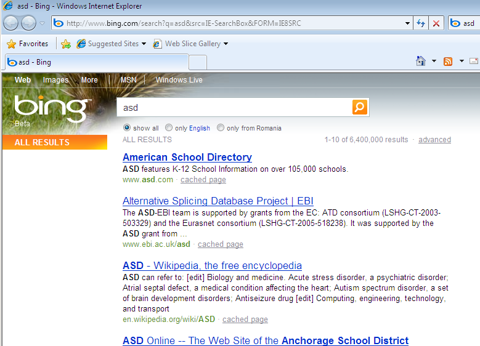This screenshot has width=480, height=346.
Task: Click the Suggested Sites IE icon
Action: pos(81,44)
